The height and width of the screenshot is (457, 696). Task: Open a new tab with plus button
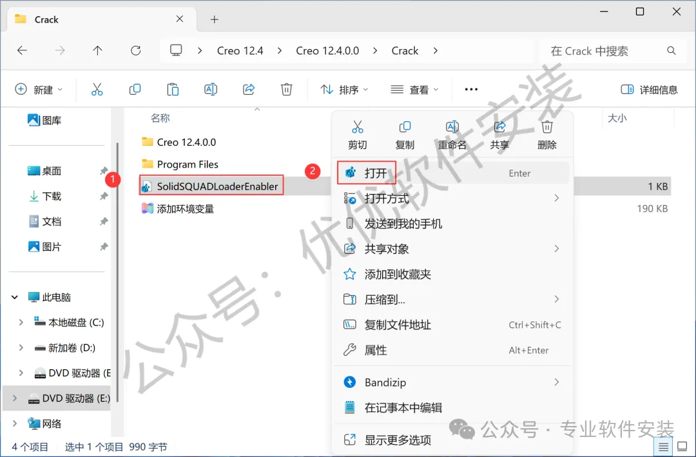pyautogui.click(x=215, y=19)
